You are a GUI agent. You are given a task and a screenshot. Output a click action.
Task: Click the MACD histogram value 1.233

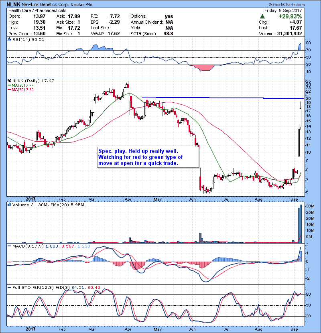(84, 246)
